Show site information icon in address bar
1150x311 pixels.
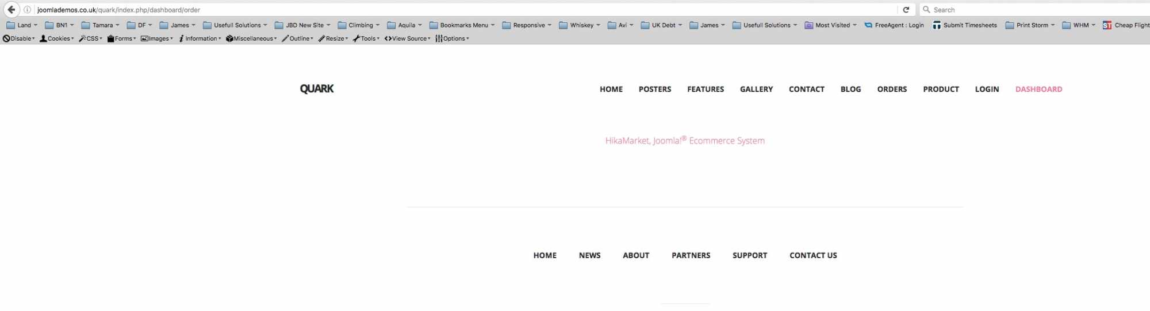pyautogui.click(x=27, y=10)
